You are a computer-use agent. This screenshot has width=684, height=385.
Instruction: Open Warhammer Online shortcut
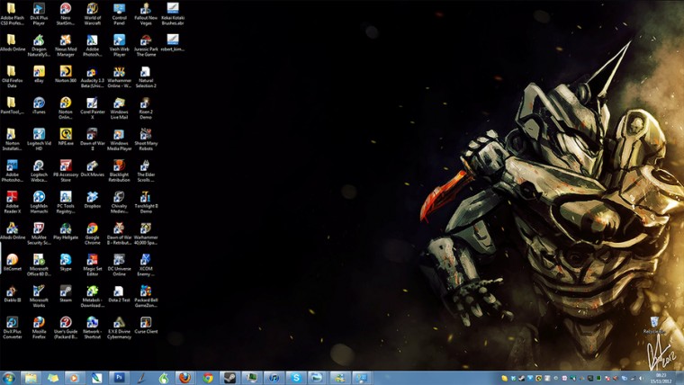(x=119, y=76)
